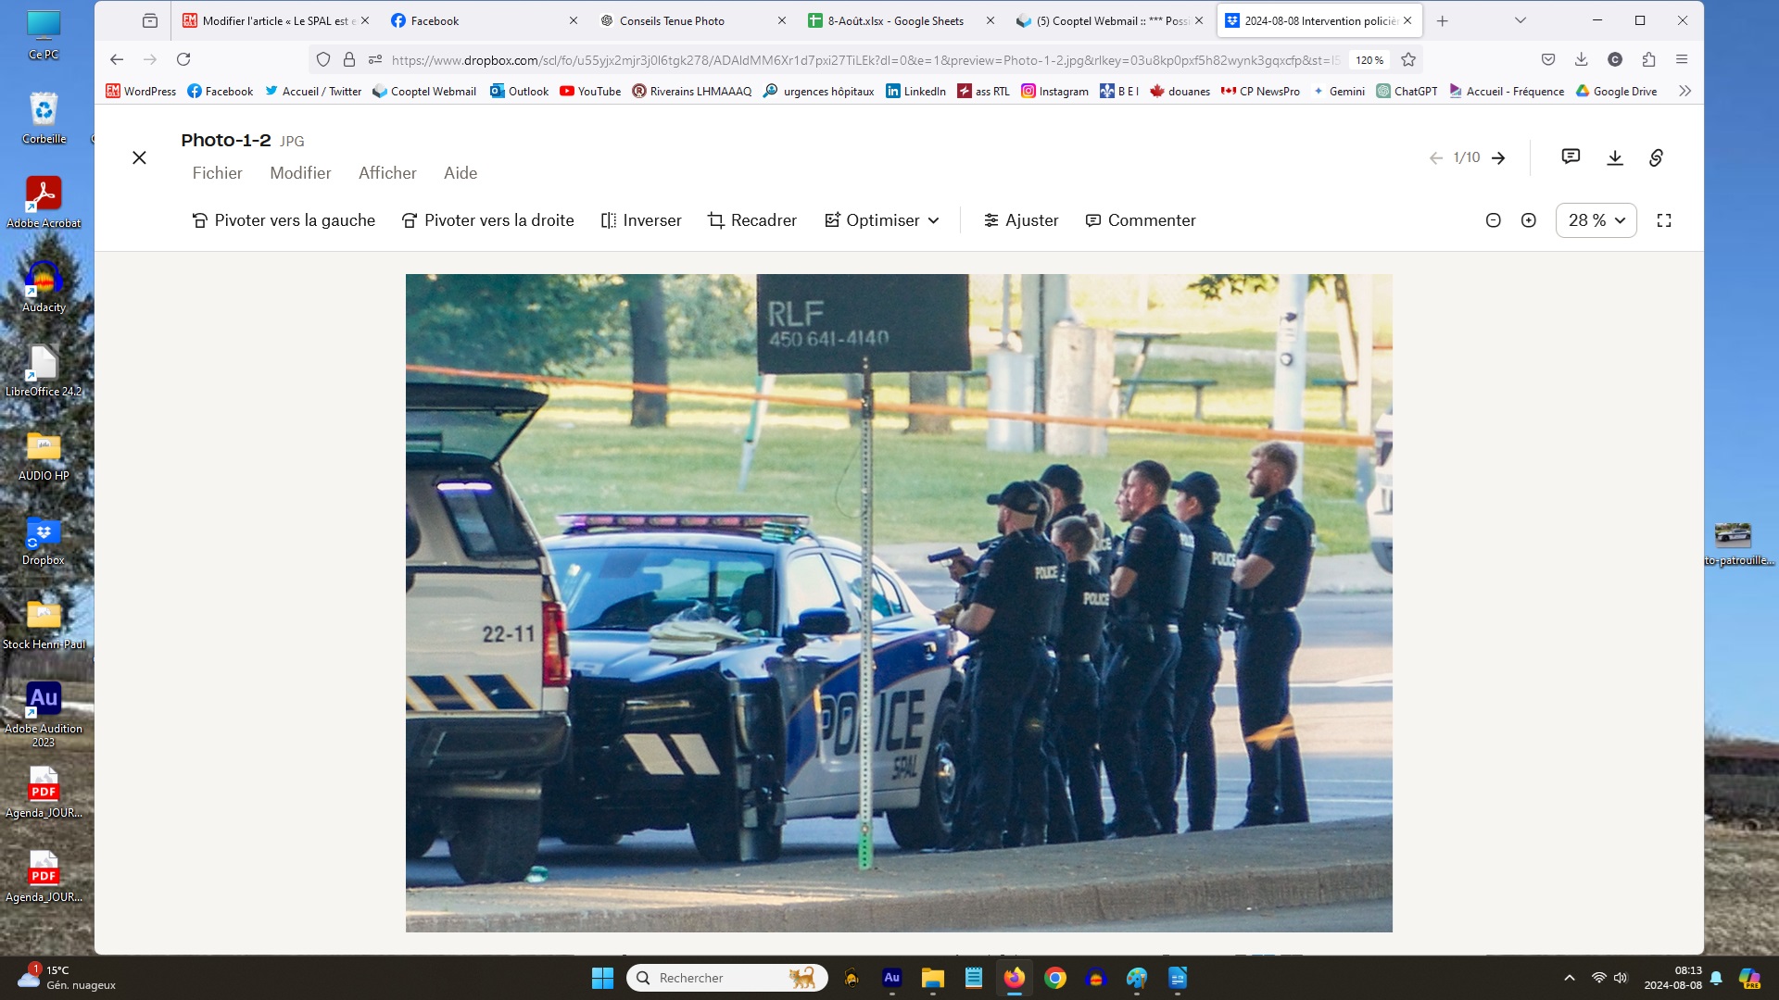Copy link with the chain icon
The height and width of the screenshot is (1000, 1779).
pos(1656,157)
